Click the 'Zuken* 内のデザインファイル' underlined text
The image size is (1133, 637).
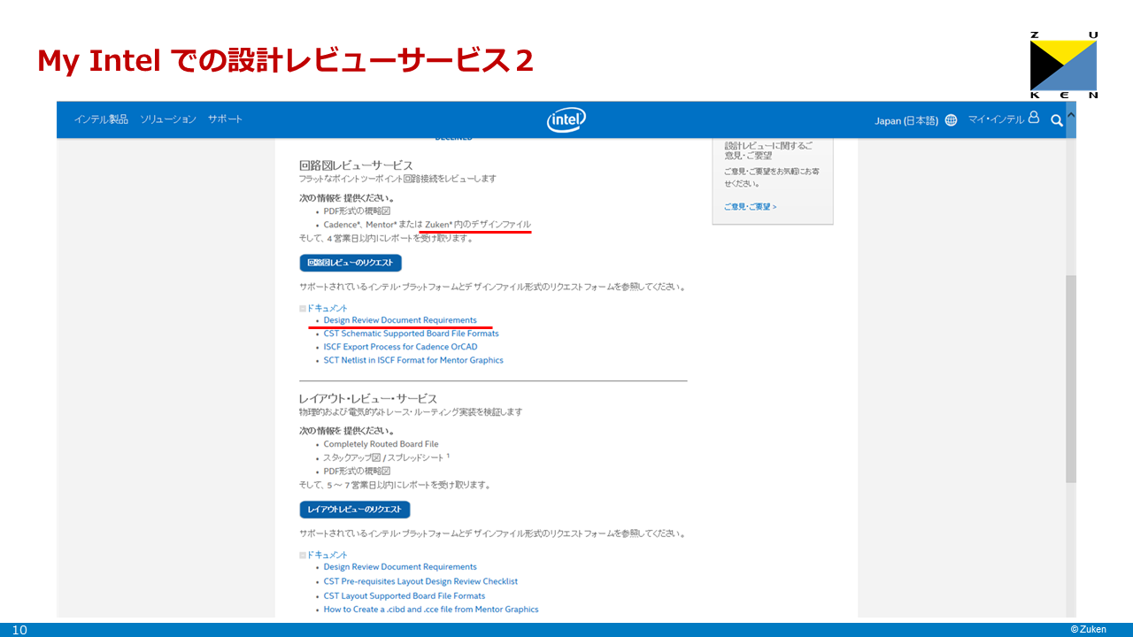(478, 225)
